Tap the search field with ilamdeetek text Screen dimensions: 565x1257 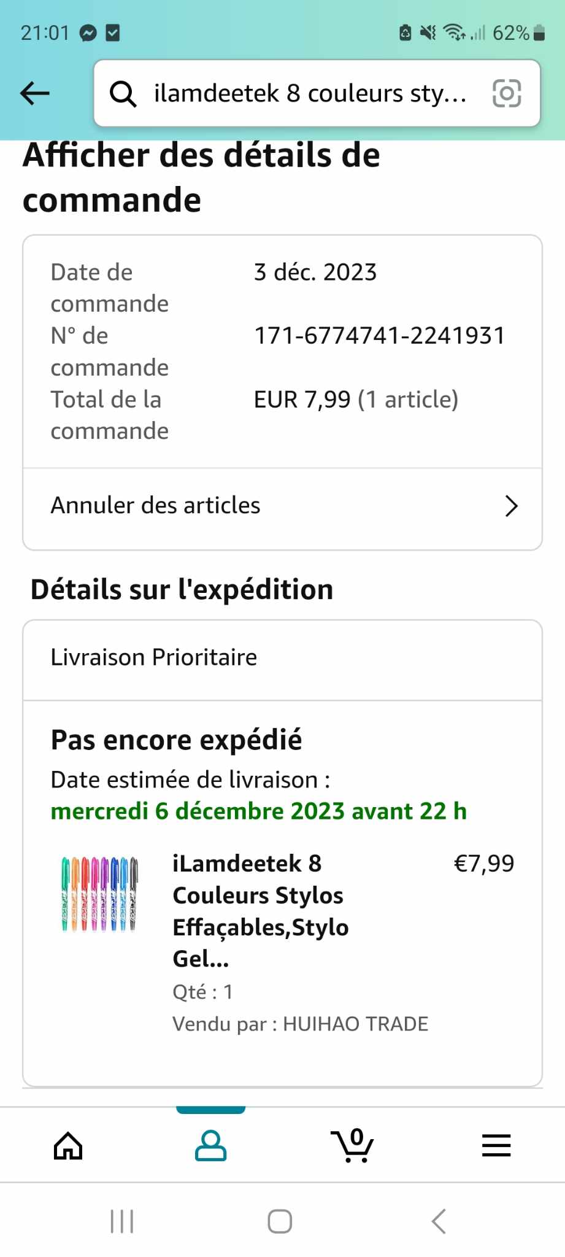pyautogui.click(x=310, y=94)
